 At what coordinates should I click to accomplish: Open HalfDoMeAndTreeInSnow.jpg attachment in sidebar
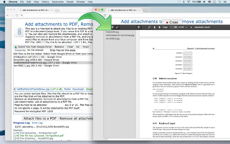(x=120, y=35)
